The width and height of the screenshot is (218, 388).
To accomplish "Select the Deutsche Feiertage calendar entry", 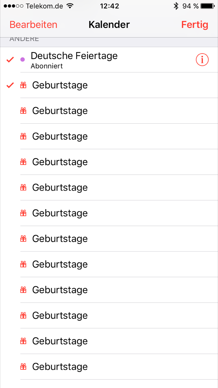I will click(74, 56).
